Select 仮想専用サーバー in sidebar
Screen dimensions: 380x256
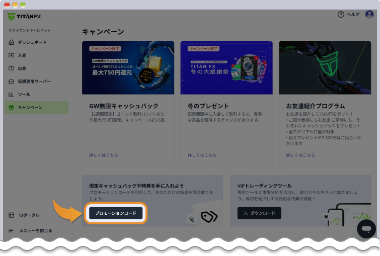[37, 81]
